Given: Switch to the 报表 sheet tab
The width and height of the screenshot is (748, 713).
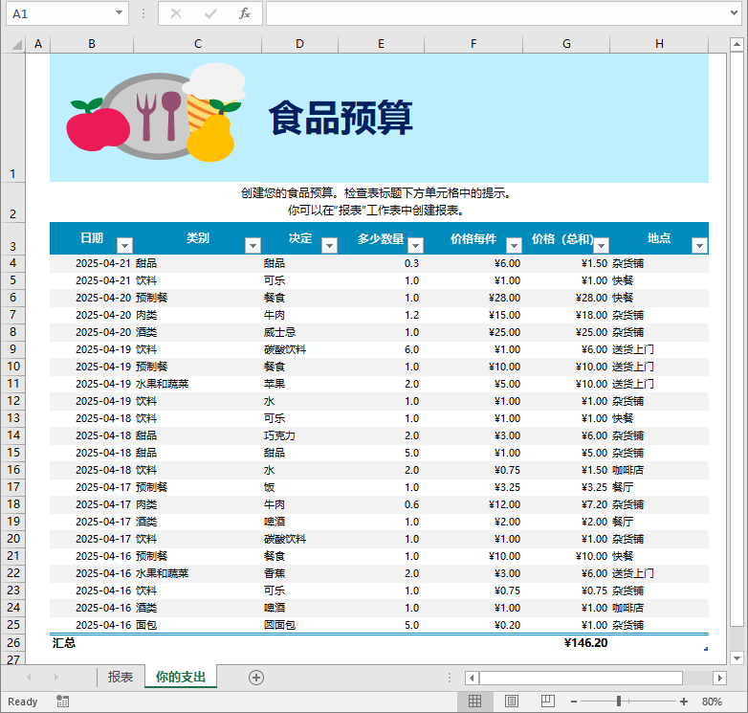Looking at the screenshot, I should pos(121,678).
